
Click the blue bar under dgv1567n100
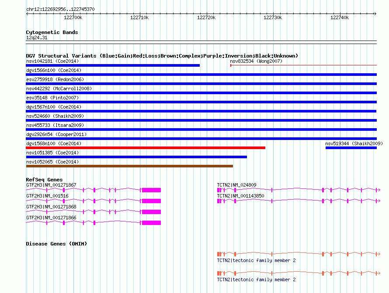point(201,111)
